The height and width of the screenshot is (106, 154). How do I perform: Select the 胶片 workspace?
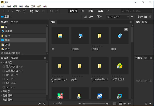tap(91, 11)
